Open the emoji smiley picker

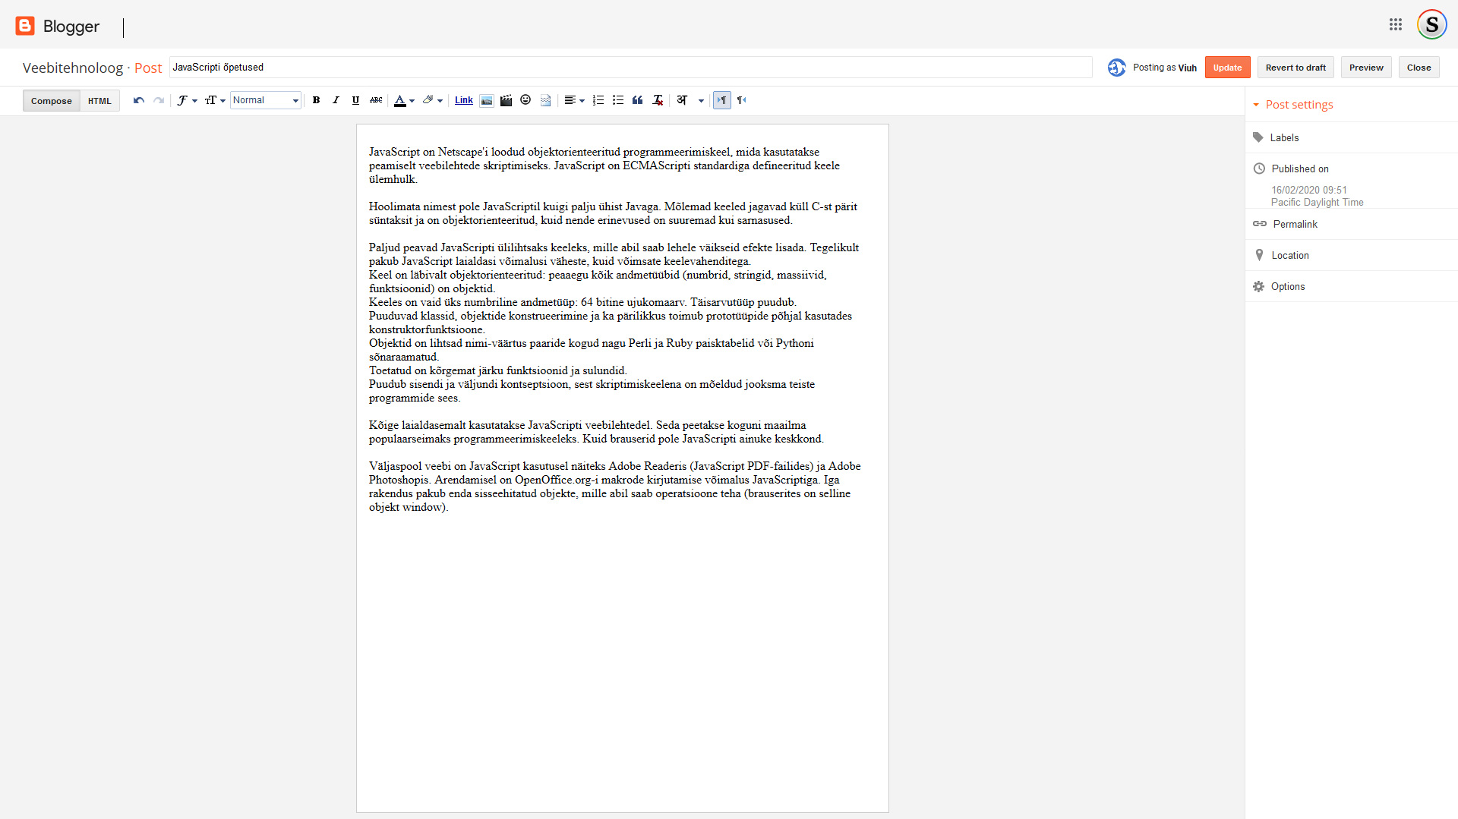click(525, 100)
